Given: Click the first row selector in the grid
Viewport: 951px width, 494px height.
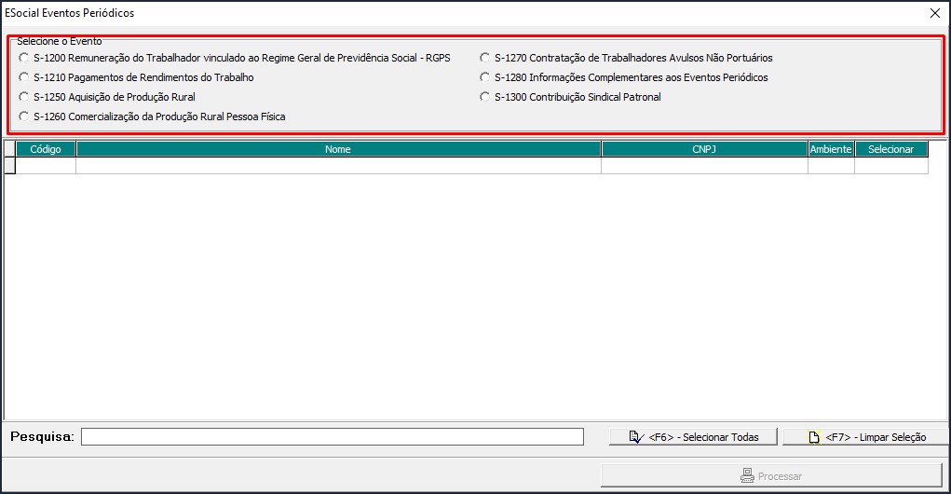Looking at the screenshot, I should (9, 166).
